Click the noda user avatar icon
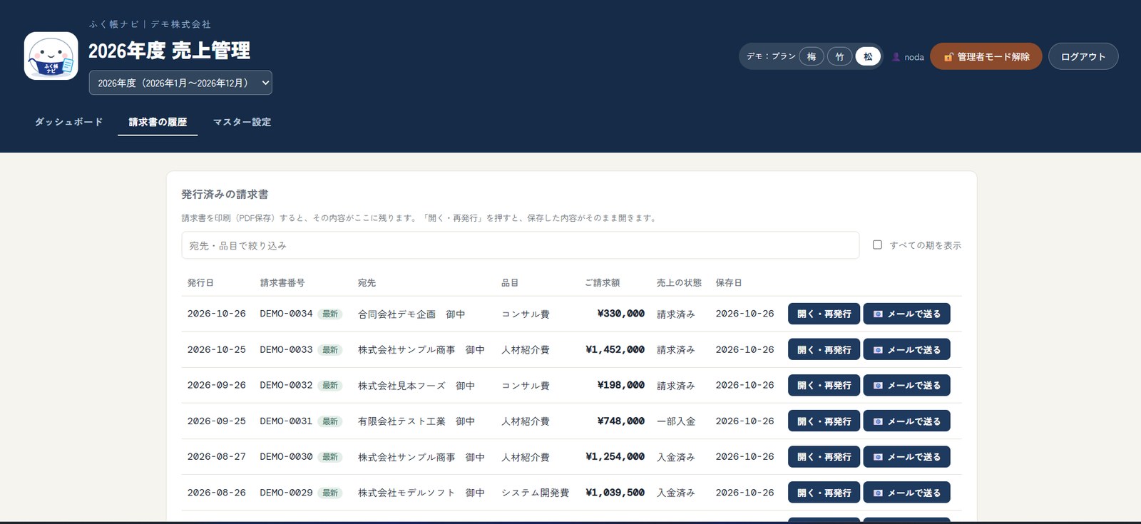Screen dimensions: 1141x524 (x=896, y=57)
